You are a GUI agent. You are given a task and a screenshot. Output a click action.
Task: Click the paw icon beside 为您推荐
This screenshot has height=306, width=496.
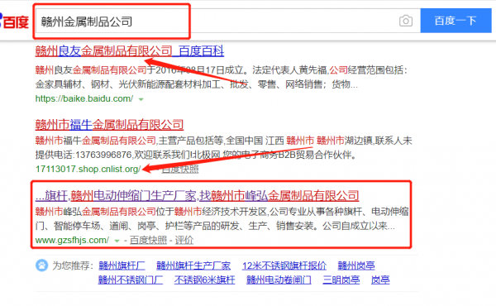(x=41, y=265)
